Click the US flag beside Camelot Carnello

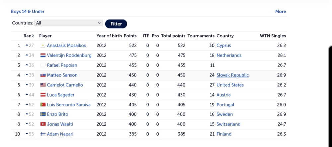(x=43, y=85)
